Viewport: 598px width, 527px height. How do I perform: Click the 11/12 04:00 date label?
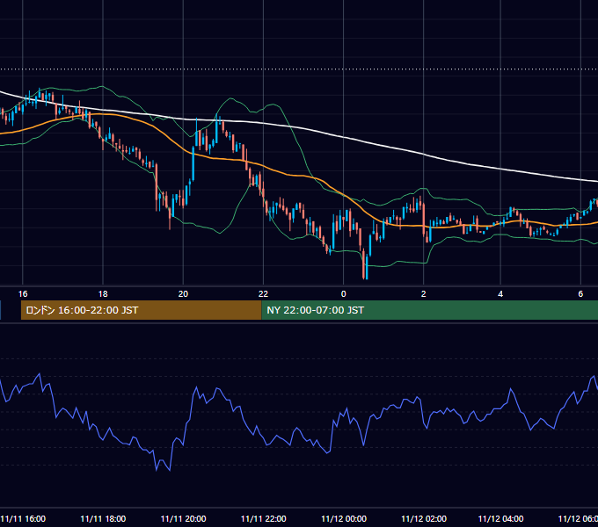[x=500, y=518]
